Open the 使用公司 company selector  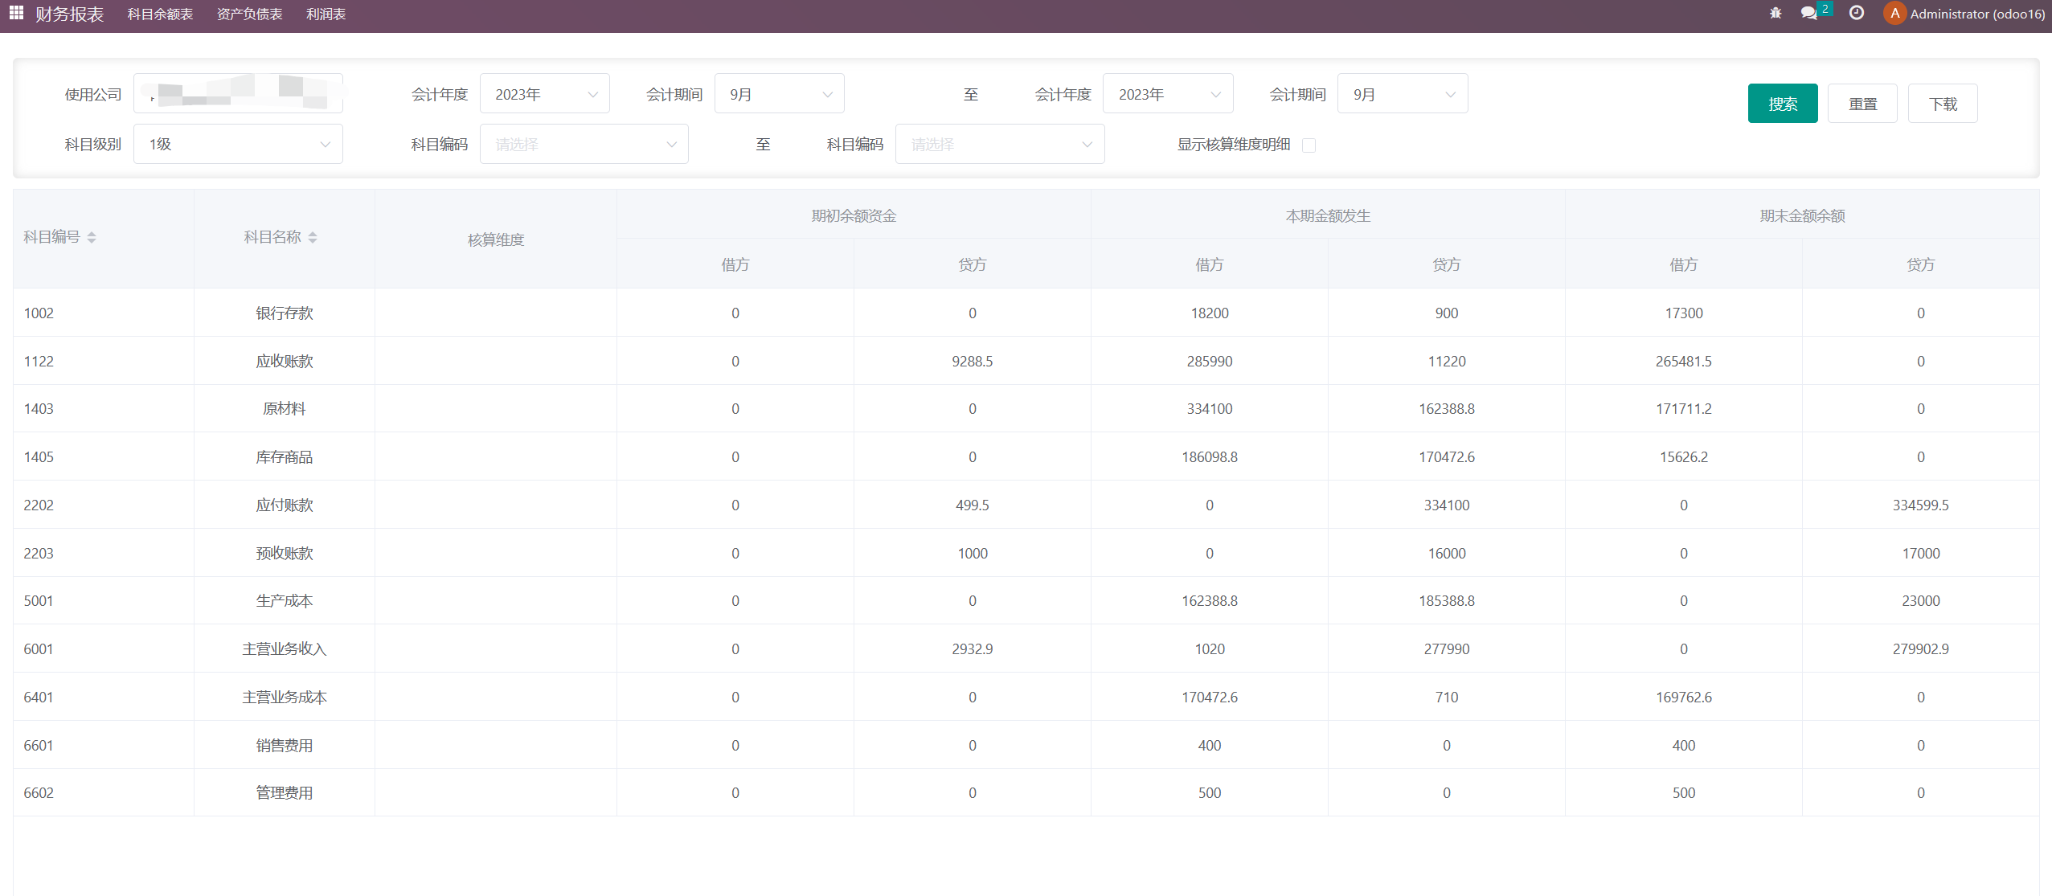click(238, 93)
